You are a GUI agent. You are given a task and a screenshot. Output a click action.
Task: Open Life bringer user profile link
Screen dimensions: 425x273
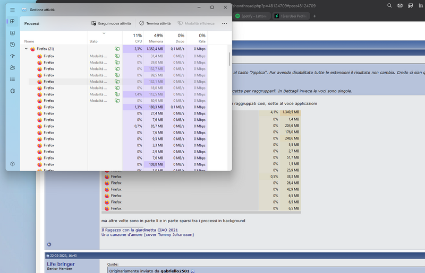tap(61, 264)
